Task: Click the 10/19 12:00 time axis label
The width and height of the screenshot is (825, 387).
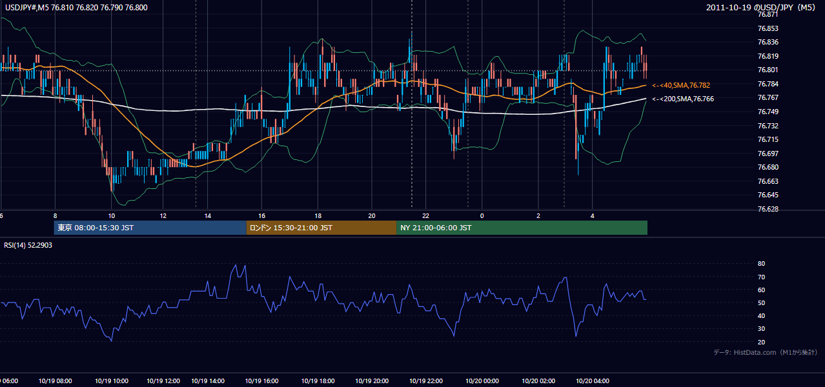Action: 164,381
